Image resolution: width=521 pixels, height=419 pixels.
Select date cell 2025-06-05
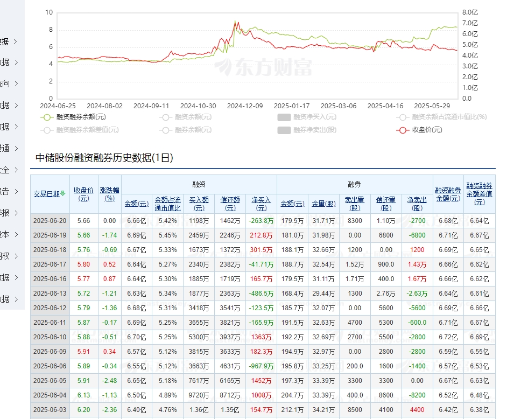coord(50,381)
